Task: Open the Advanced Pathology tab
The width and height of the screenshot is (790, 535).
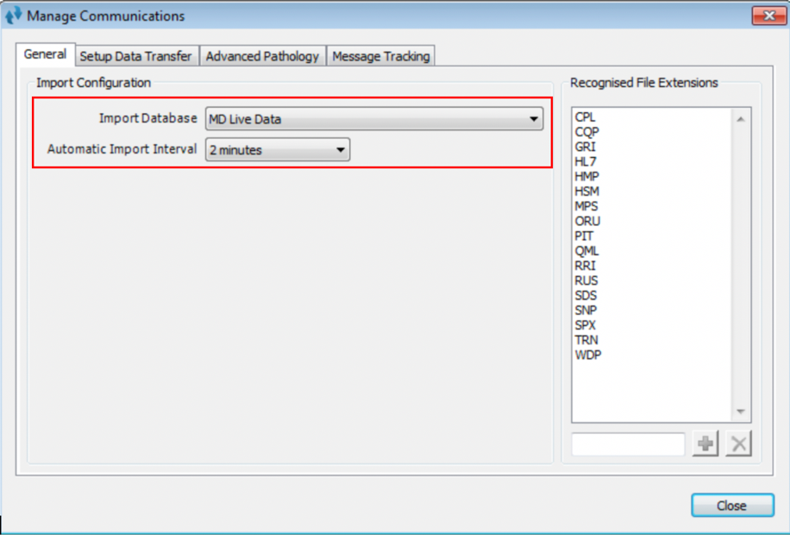Action: pyautogui.click(x=262, y=56)
